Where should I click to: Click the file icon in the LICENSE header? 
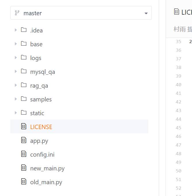click(x=176, y=11)
